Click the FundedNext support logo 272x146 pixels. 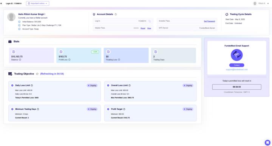click(236, 55)
